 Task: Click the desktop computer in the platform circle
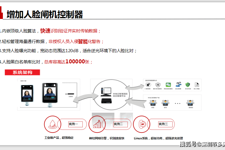[x=105, y=91]
